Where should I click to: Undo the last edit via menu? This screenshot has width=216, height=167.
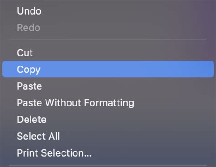108,11
